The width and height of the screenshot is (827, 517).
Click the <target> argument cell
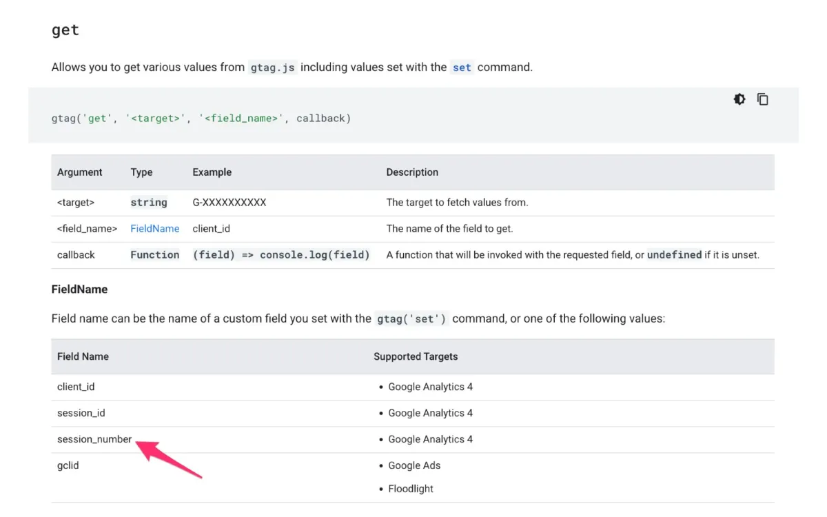[x=76, y=203]
